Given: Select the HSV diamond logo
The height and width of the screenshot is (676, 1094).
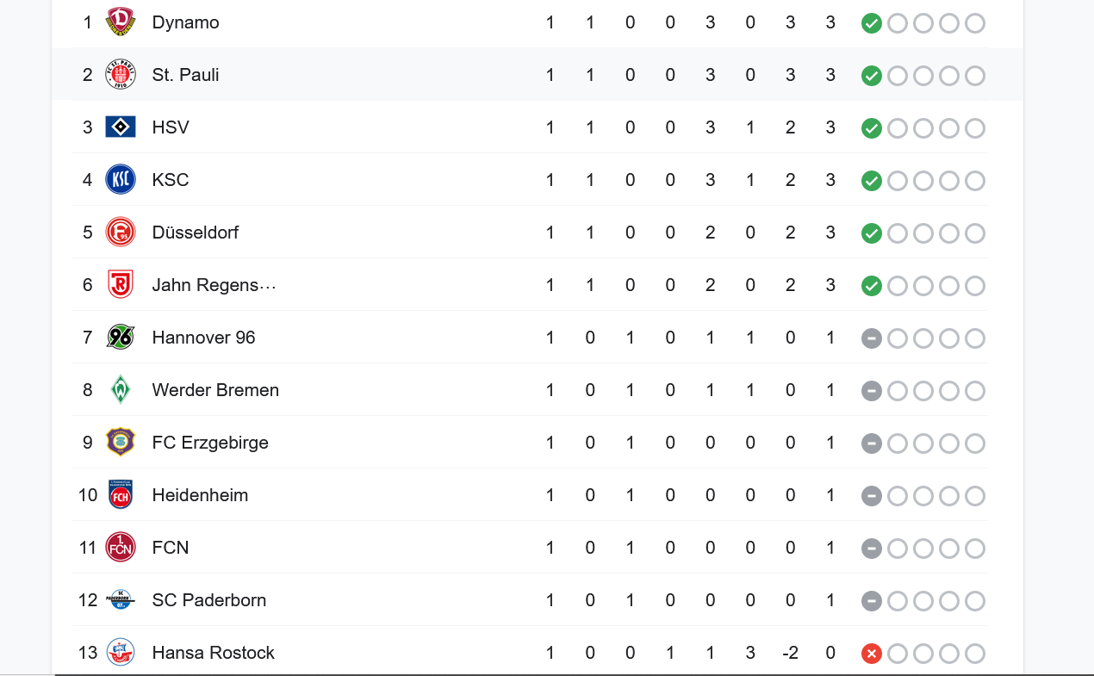Looking at the screenshot, I should click(121, 127).
